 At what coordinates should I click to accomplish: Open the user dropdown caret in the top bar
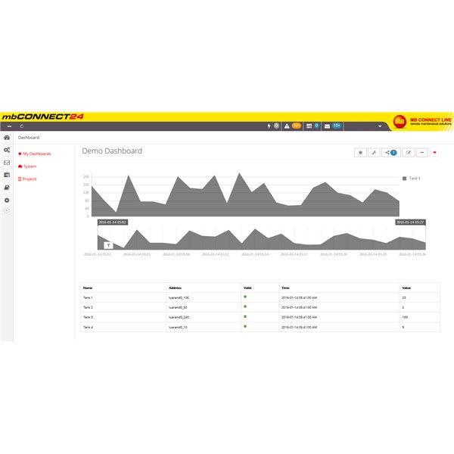(379, 126)
